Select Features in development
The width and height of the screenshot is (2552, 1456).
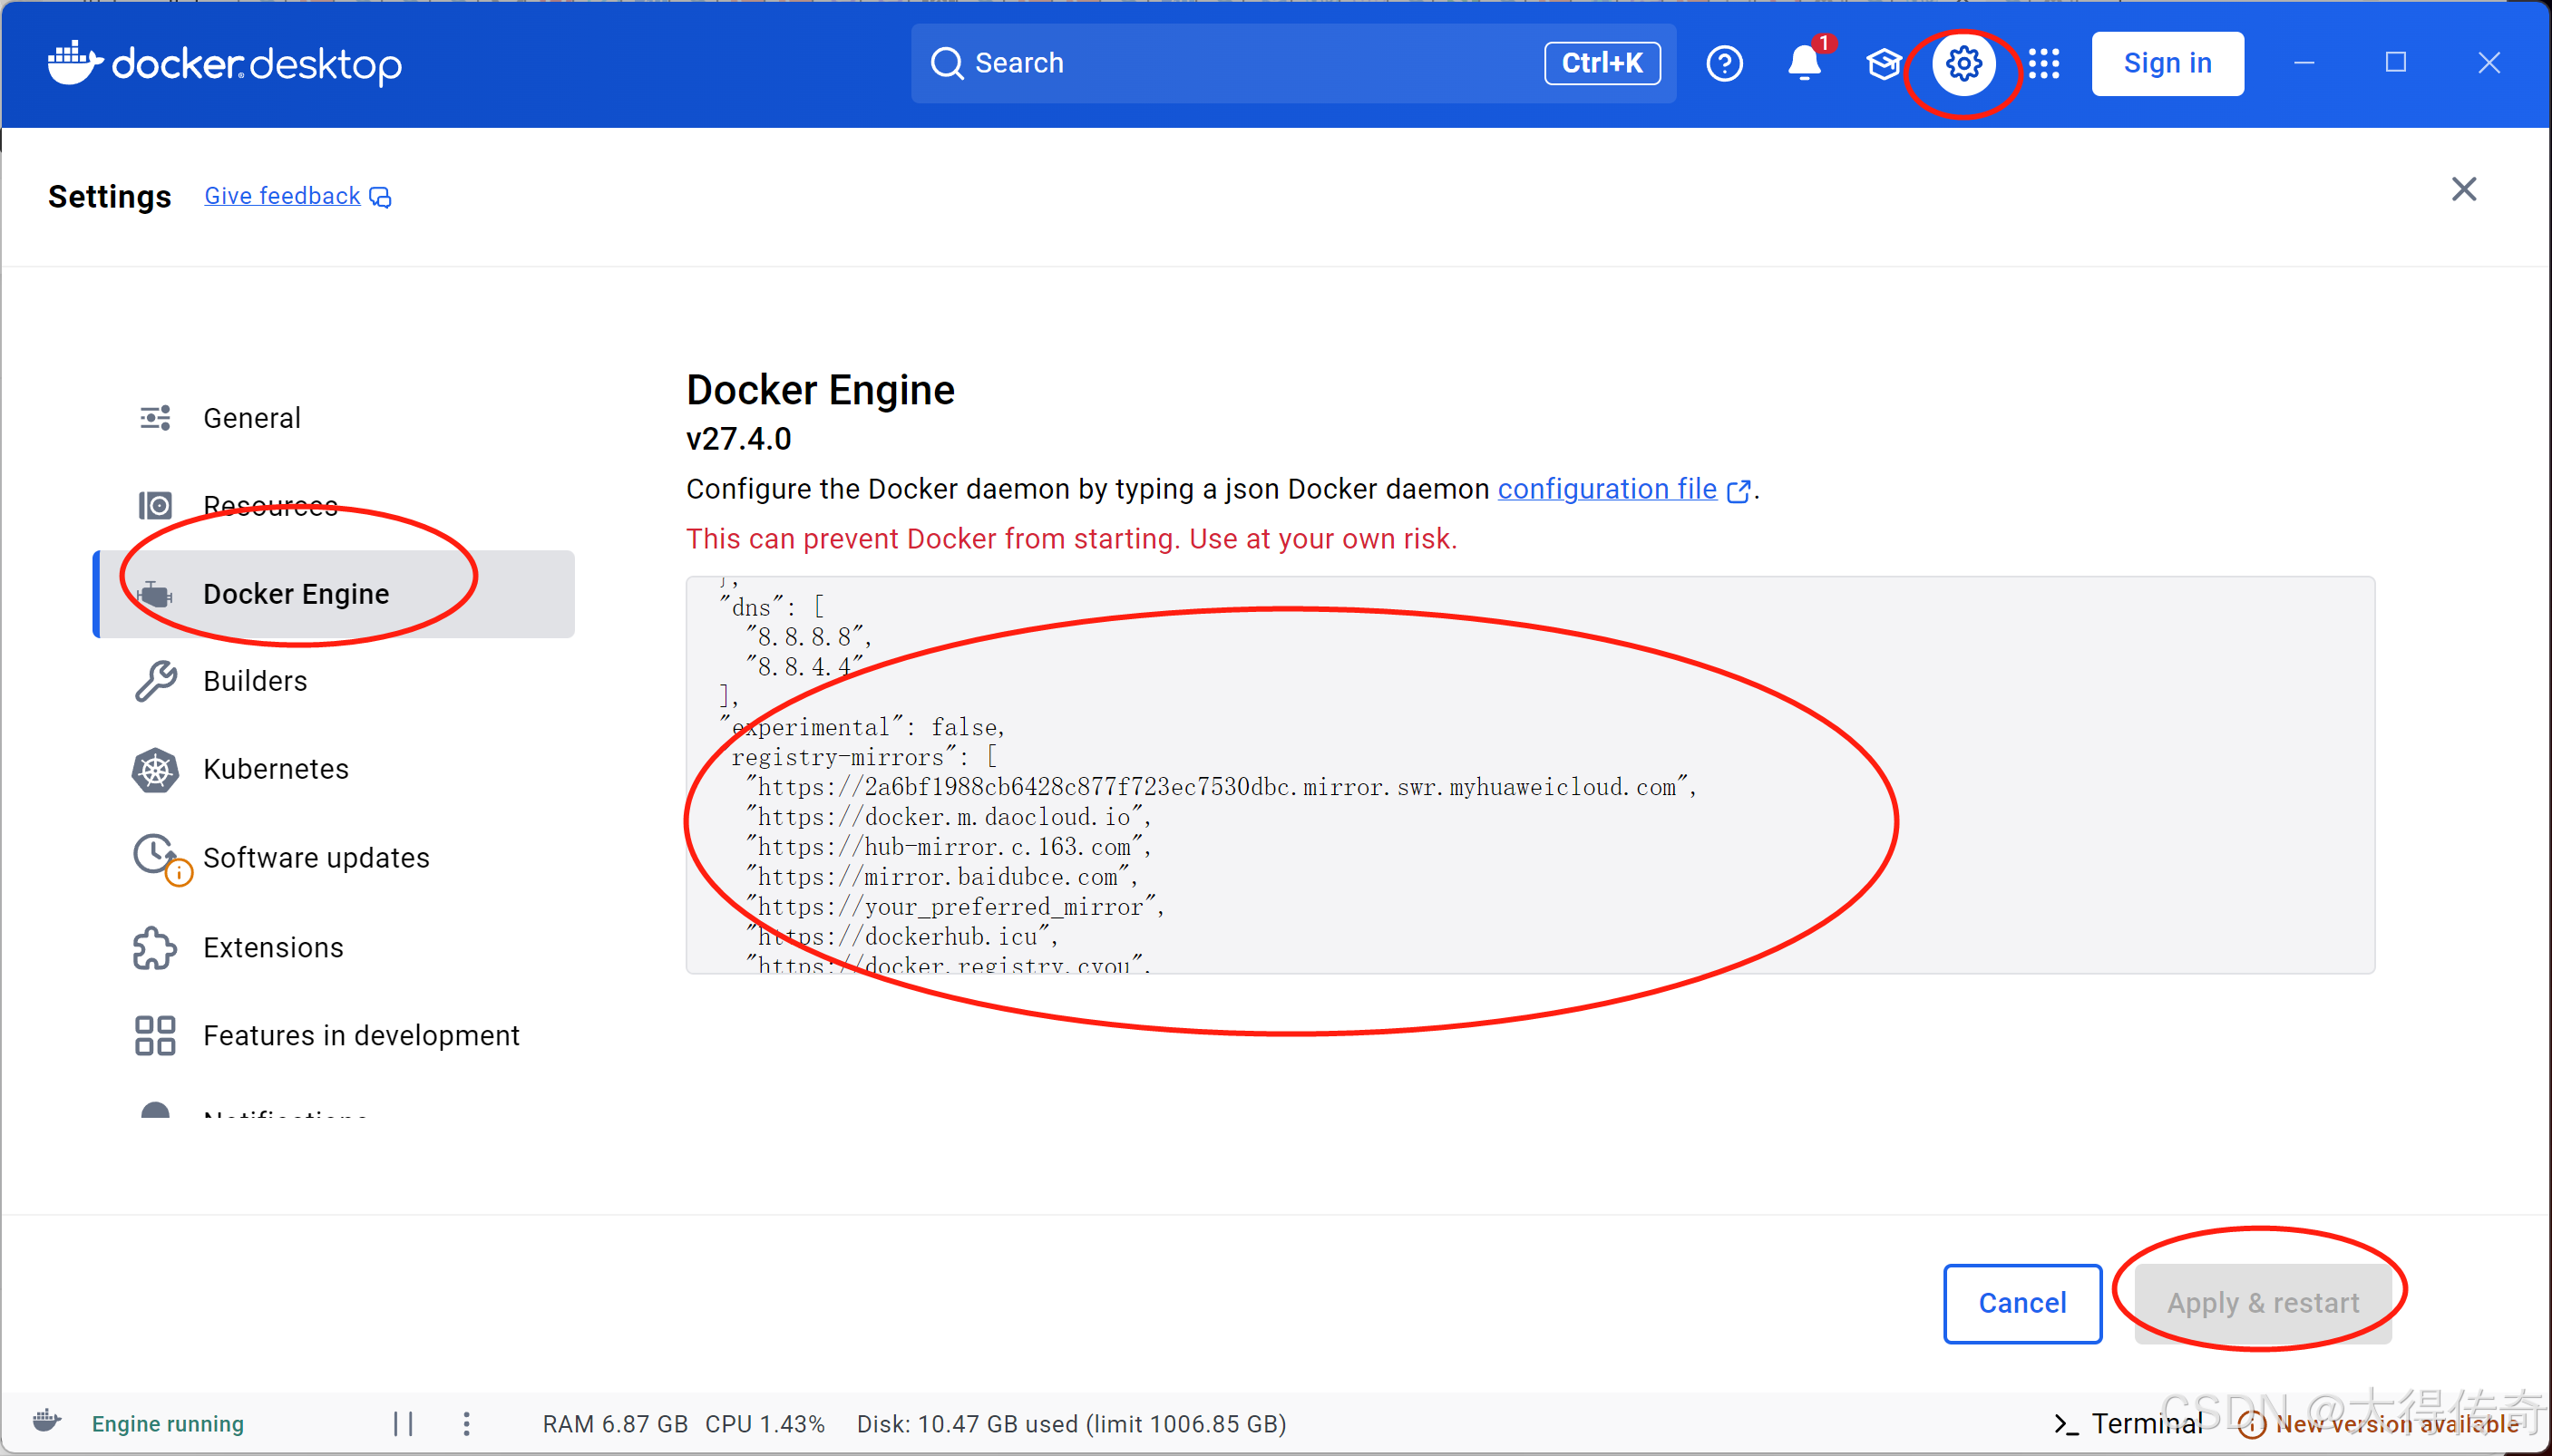361,1035
